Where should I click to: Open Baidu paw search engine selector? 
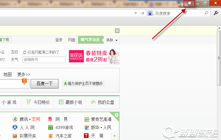pyautogui.click(x=151, y=13)
